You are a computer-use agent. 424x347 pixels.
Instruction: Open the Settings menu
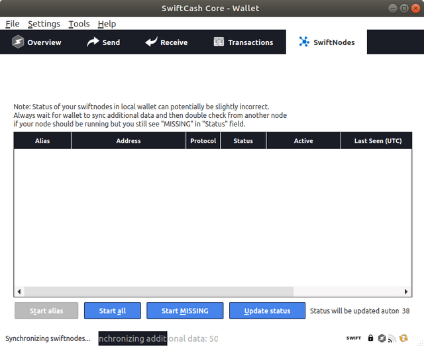44,24
